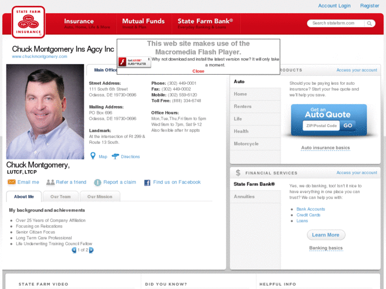Click Find us on Facebook link
Image resolution: width=386 pixels, height=289 pixels.
click(177, 182)
